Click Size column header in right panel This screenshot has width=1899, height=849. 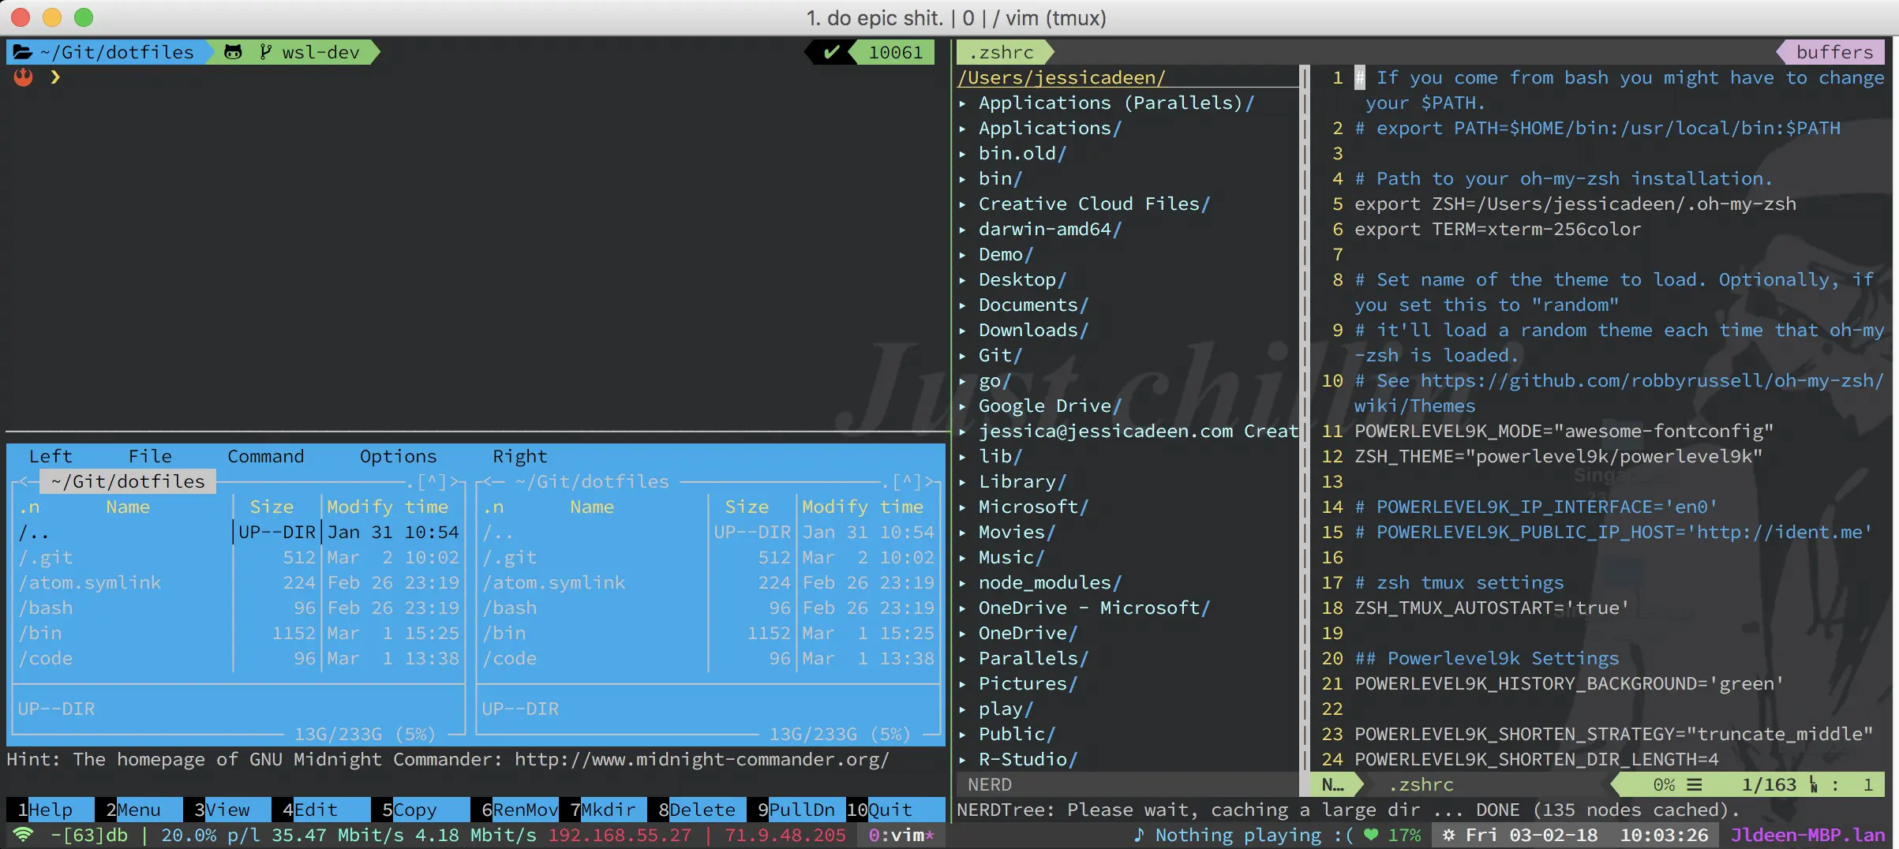click(x=746, y=507)
